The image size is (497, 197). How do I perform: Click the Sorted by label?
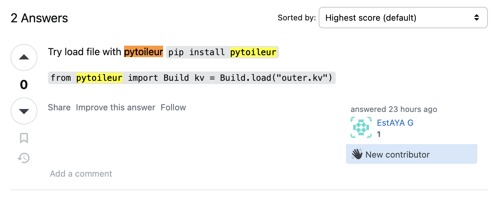click(x=297, y=18)
